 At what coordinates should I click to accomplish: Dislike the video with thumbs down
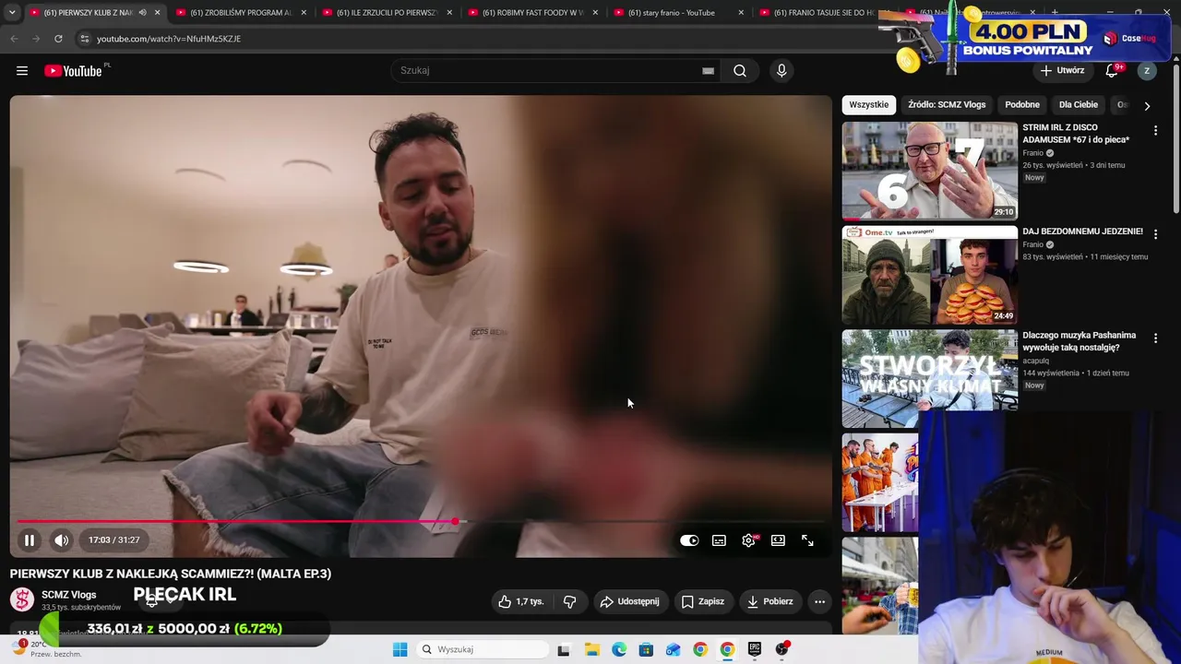[569, 601]
